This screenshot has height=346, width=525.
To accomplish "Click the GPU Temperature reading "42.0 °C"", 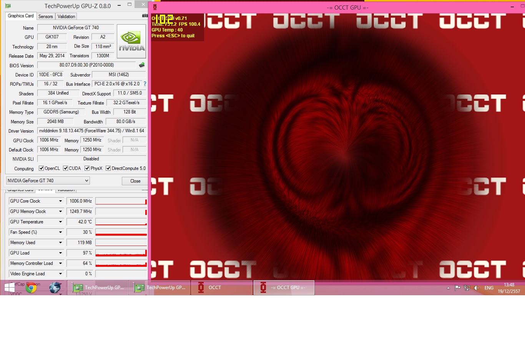I will tap(80, 222).
